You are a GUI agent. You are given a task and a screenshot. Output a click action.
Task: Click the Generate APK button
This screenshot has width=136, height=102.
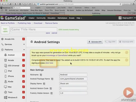[95, 42]
